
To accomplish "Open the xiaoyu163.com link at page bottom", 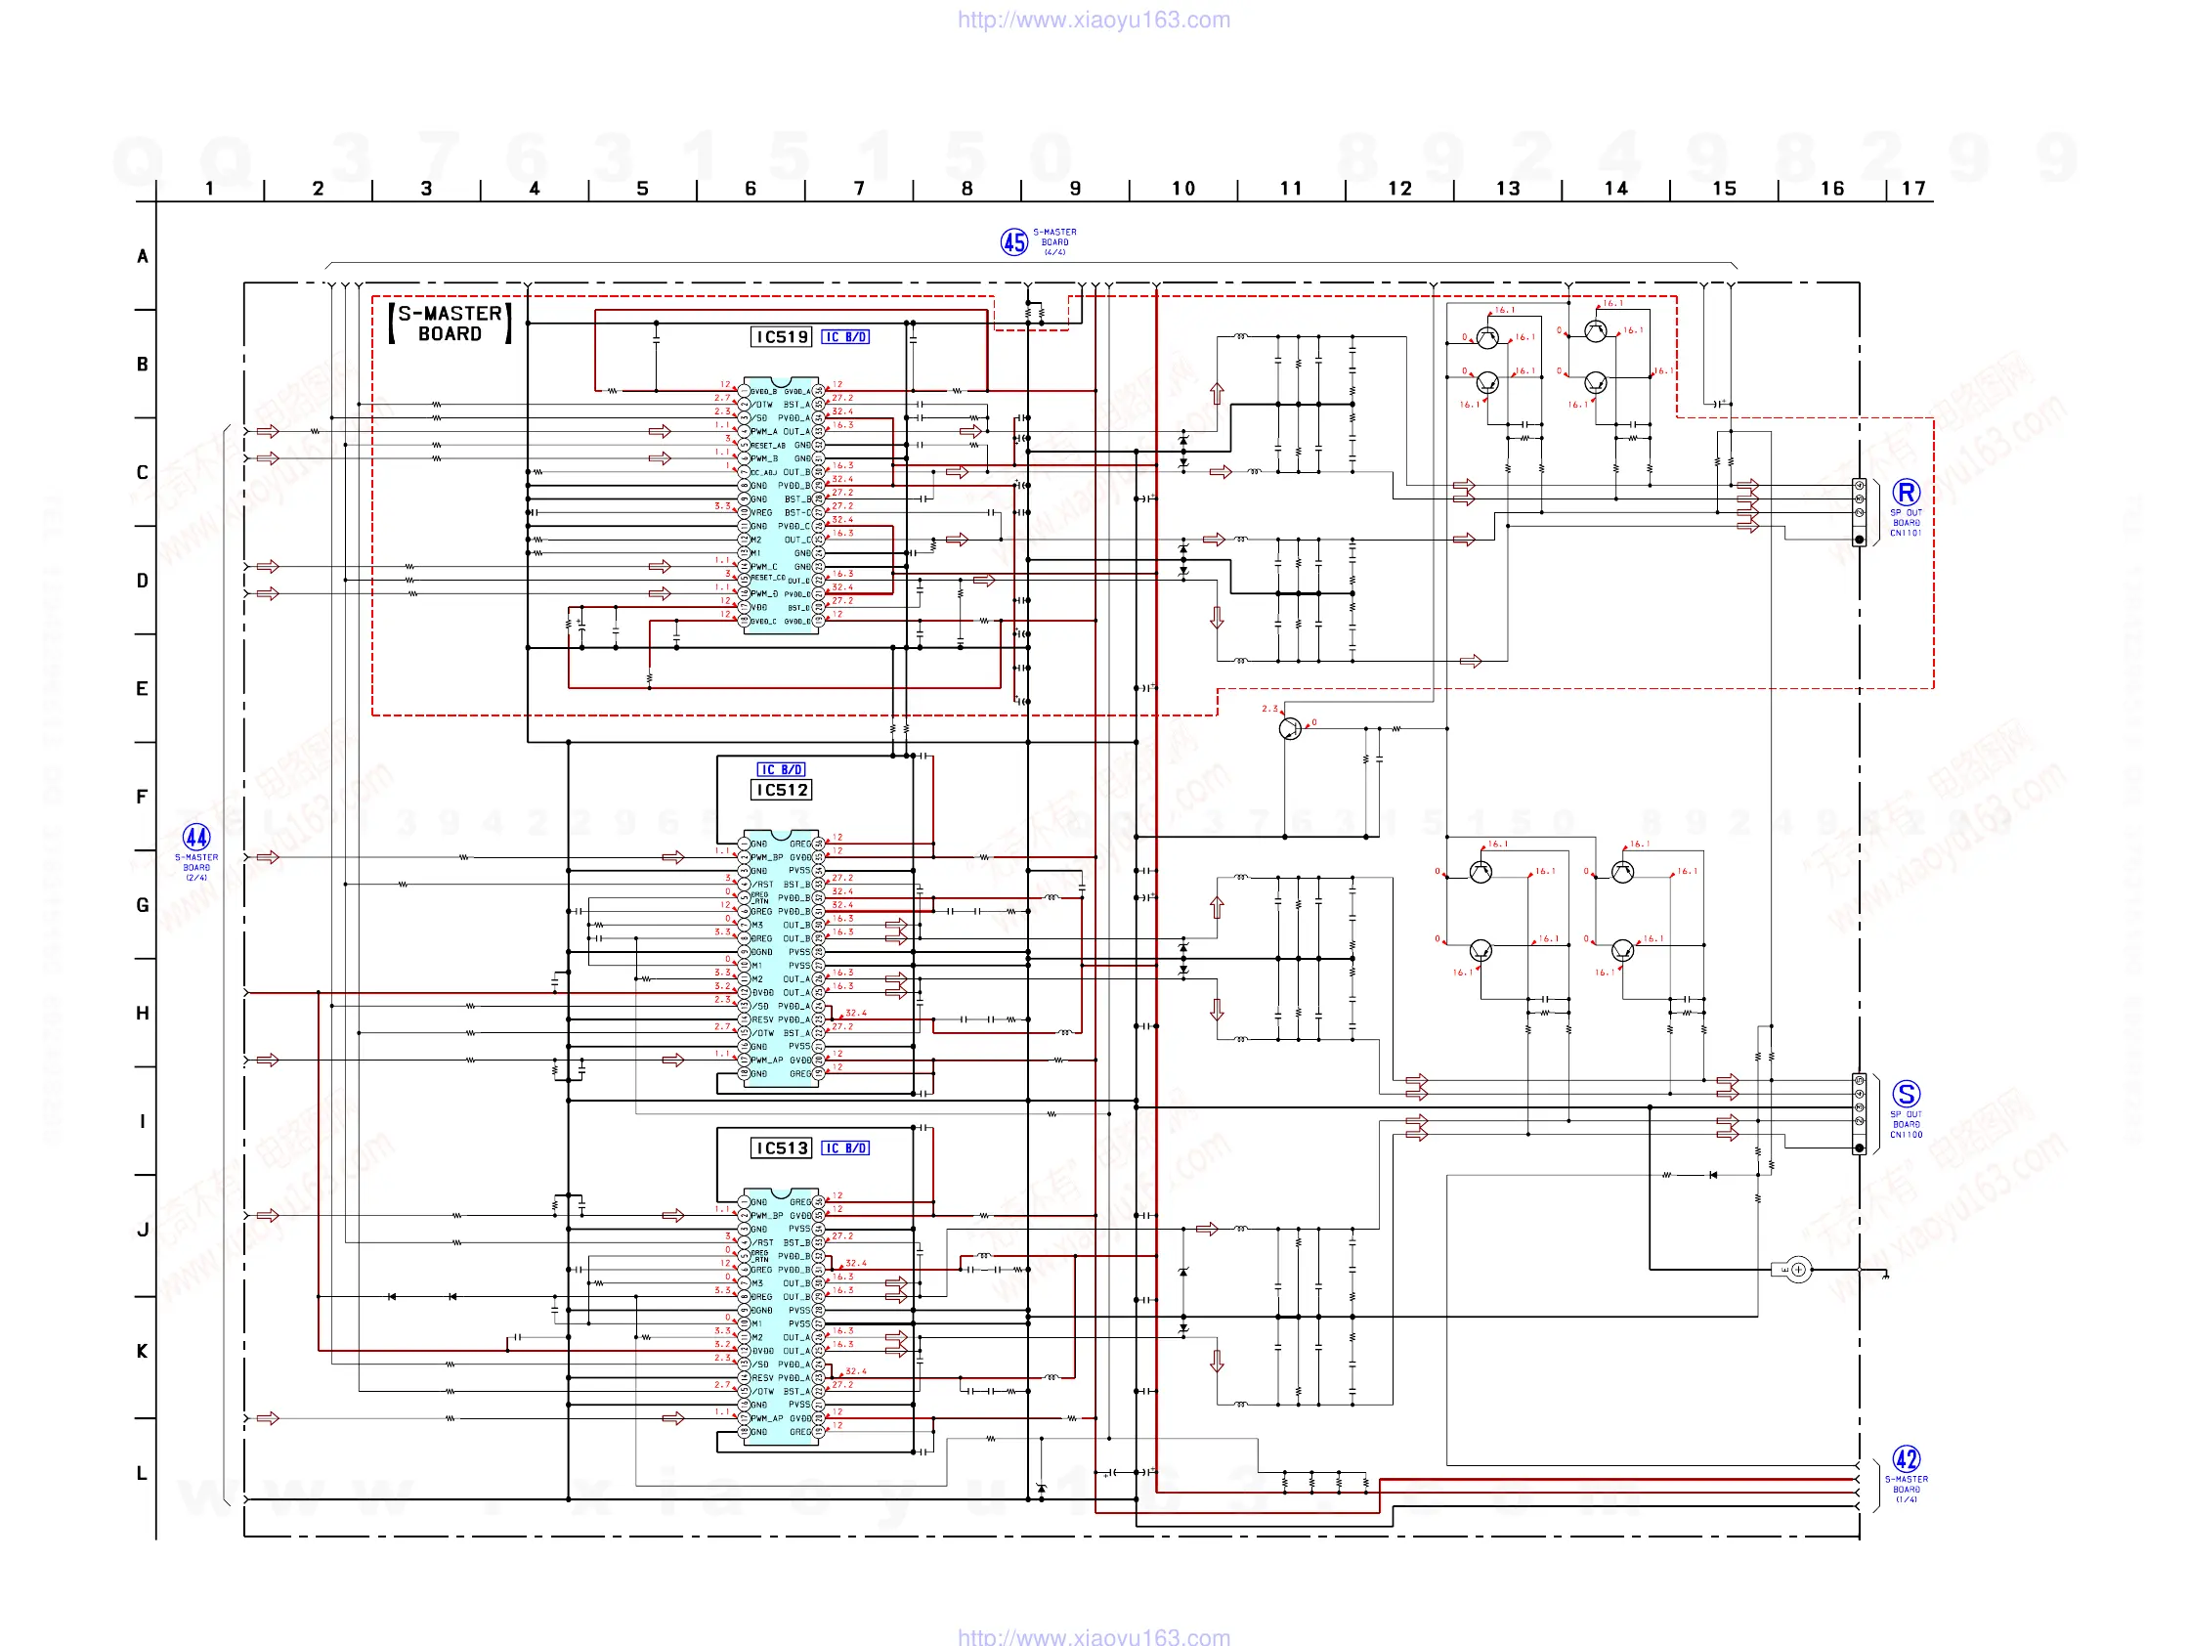I will pos(1094,1636).
